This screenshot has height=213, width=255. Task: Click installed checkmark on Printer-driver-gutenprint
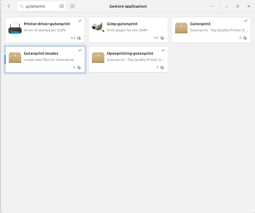80,21
